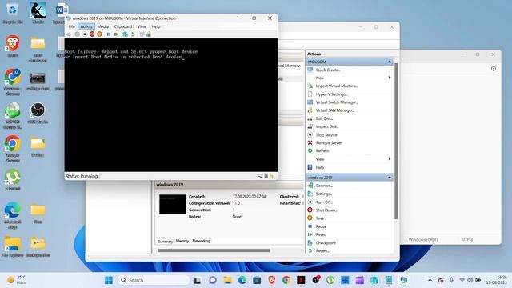Click Turn Off under windows 2019 actions
Viewport: 512px width, 288px height.
click(324, 202)
